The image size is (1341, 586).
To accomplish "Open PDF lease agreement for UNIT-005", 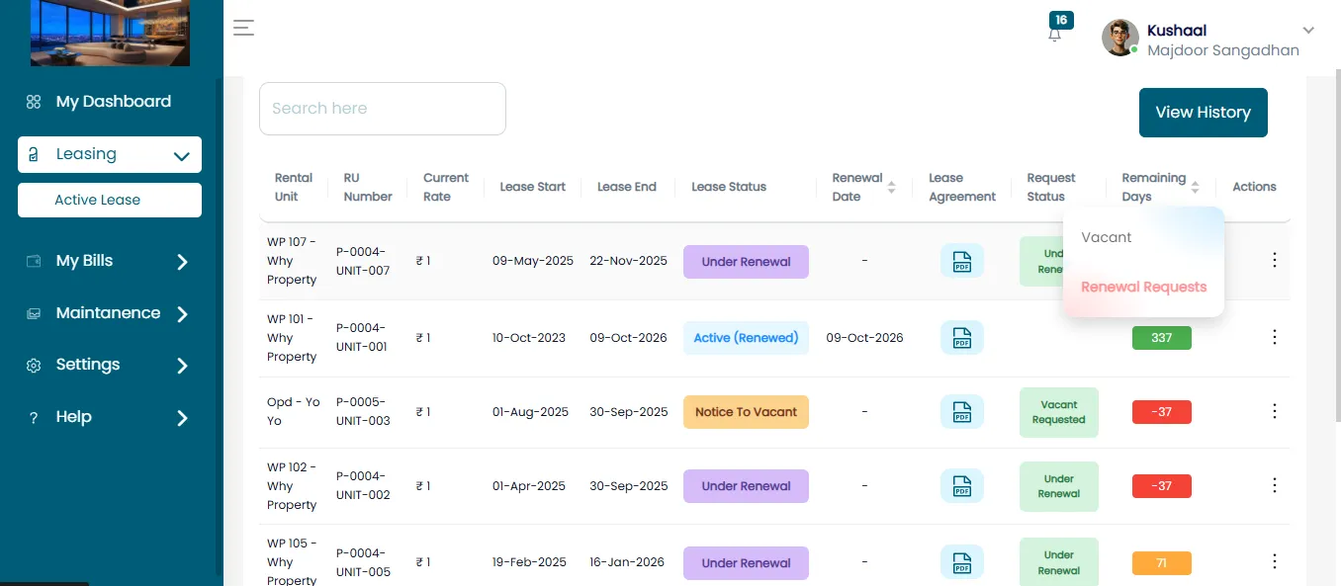I will [x=962, y=562].
